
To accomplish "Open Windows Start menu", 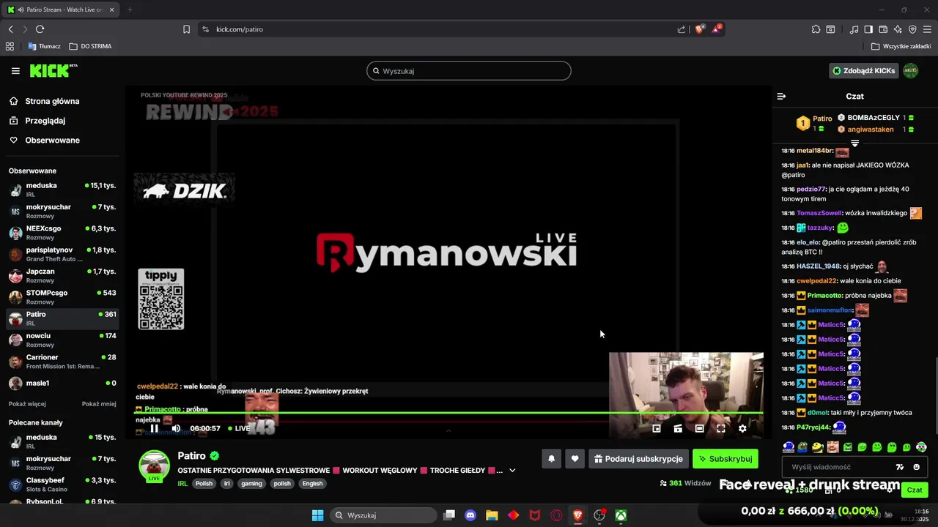I will 317,515.
